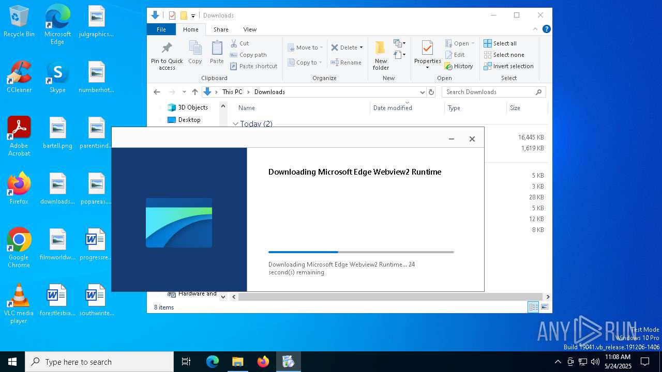662x372 pixels.
Task: Switch to details view layout
Action: (x=533, y=307)
